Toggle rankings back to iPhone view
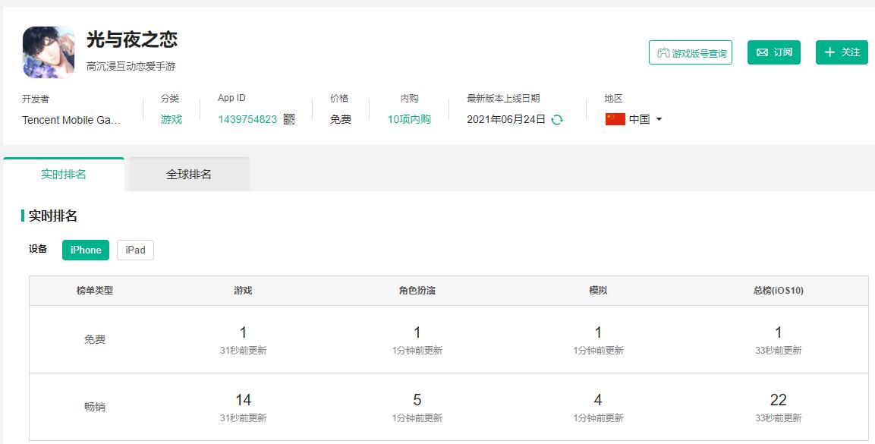This screenshot has height=444, width=875. (x=85, y=250)
